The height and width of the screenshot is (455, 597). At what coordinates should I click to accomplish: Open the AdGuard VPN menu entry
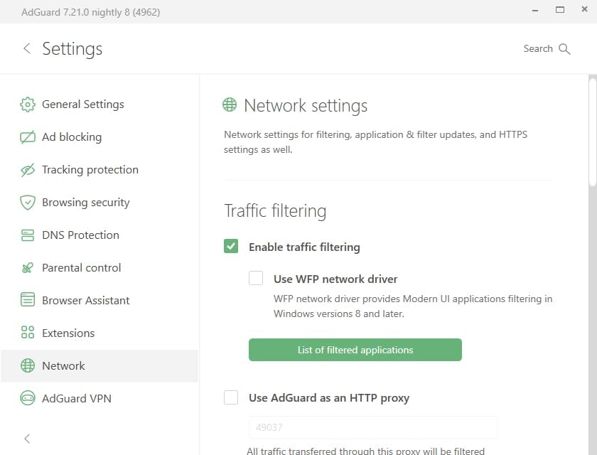pyautogui.click(x=77, y=399)
